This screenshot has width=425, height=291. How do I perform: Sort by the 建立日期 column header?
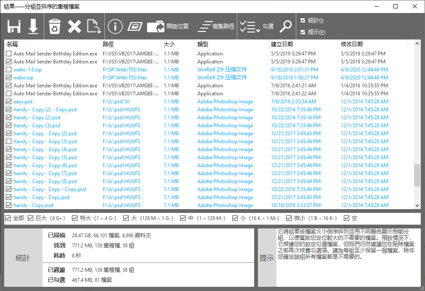click(x=303, y=45)
